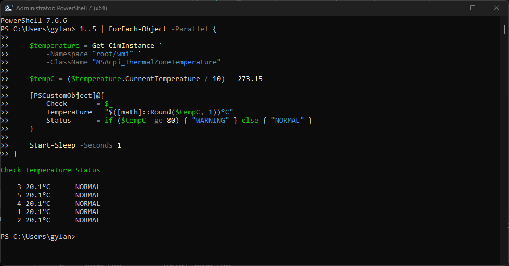Click the [PSCustomObject]@{ line

click(x=67, y=96)
